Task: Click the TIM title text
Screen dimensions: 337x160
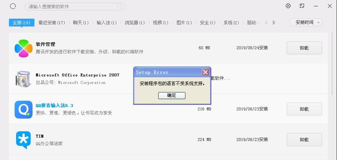Action: pyautogui.click(x=40, y=136)
